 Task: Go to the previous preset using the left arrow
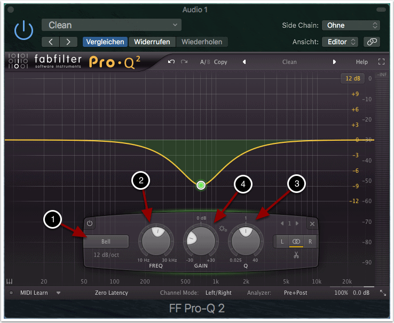[50, 42]
